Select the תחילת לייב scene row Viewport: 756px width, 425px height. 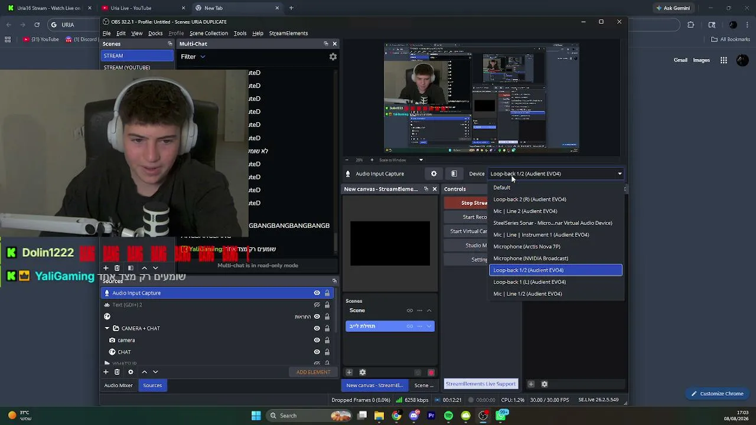pos(390,326)
